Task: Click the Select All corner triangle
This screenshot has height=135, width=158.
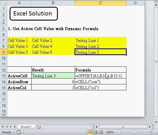Action: coord(5,3)
